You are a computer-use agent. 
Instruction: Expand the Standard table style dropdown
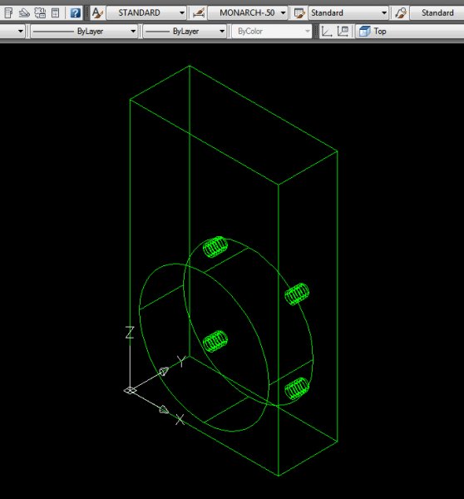(x=348, y=13)
